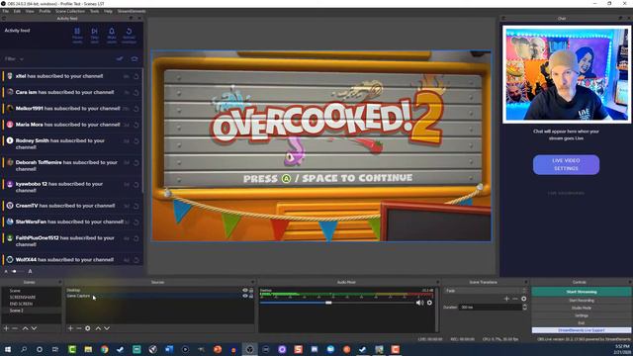Toggle lock on Desktop source
Image resolution: width=633 pixels, height=356 pixels.
tap(251, 290)
